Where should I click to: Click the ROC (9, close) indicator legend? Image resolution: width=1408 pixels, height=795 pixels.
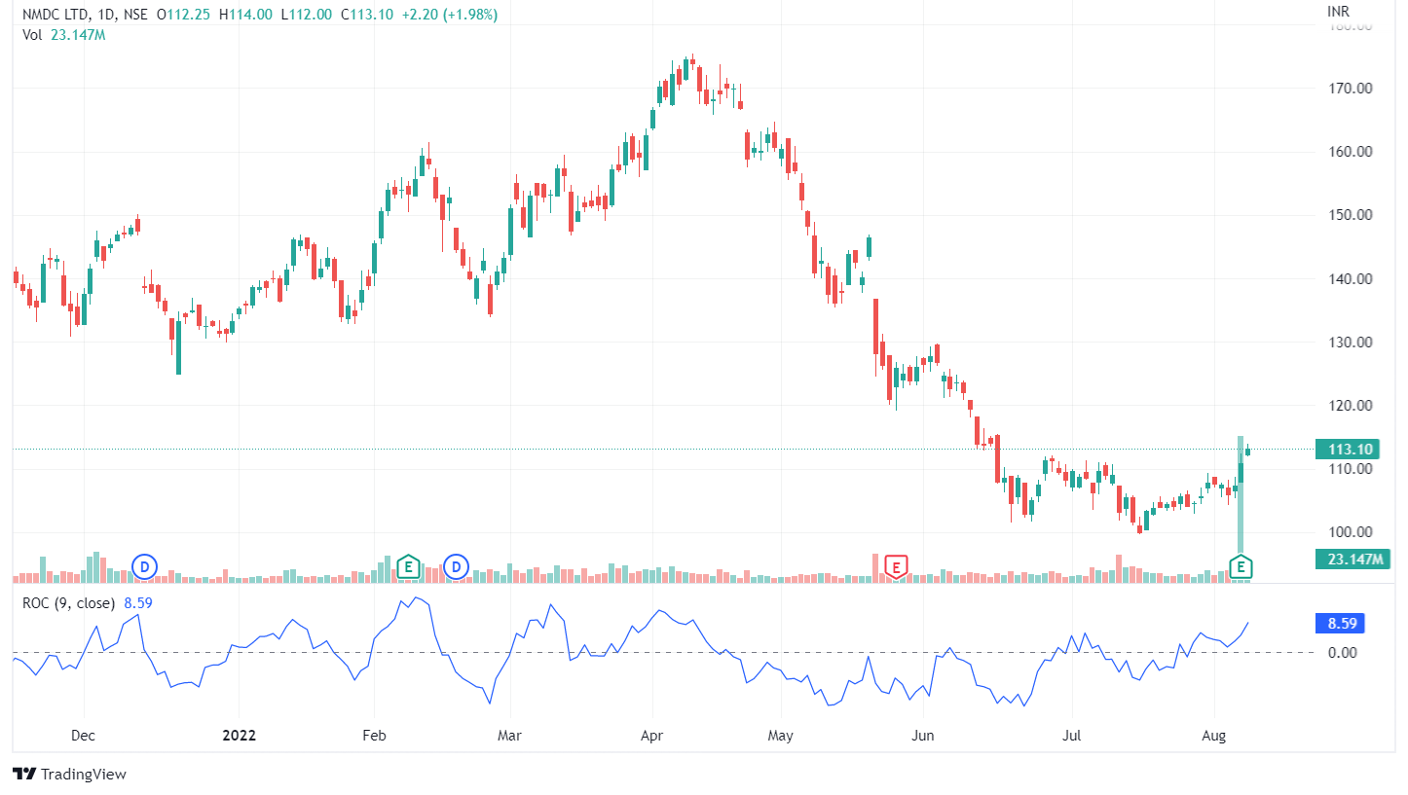[87, 602]
